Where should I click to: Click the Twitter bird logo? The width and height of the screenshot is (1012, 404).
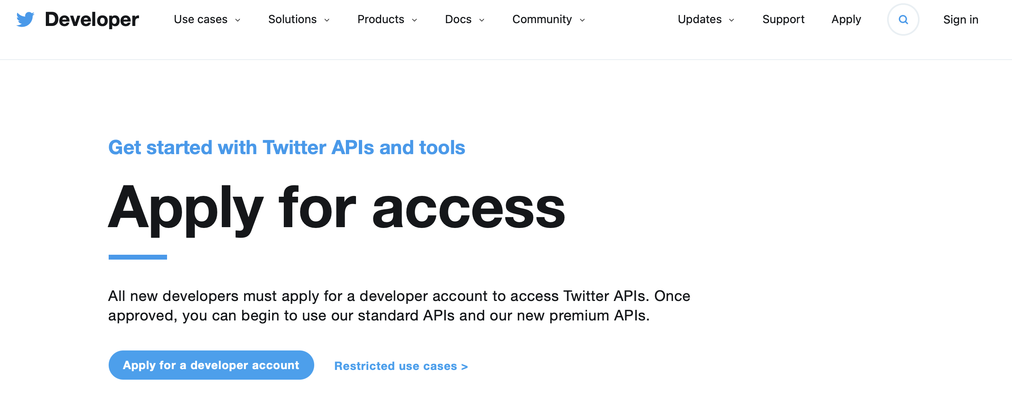(x=25, y=19)
